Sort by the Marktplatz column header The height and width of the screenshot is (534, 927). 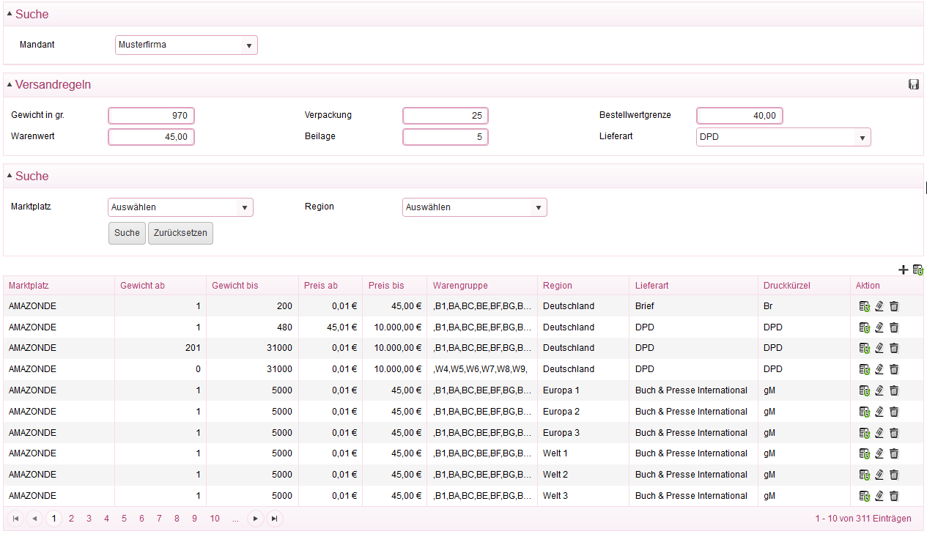[59, 286]
